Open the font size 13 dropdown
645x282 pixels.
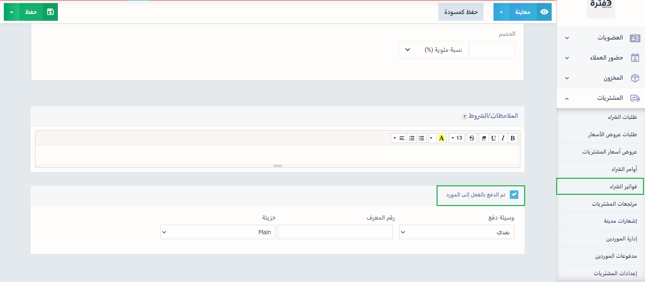[x=457, y=138]
